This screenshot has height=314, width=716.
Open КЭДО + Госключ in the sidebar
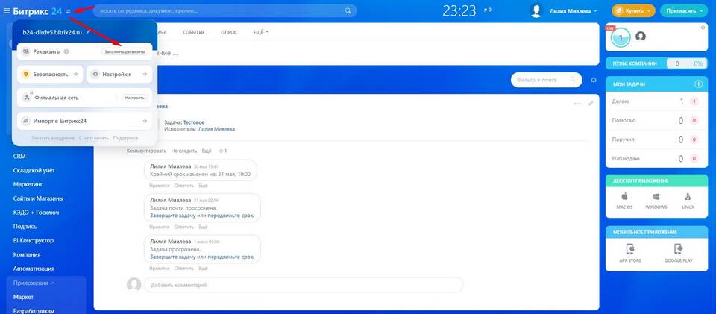tap(36, 213)
